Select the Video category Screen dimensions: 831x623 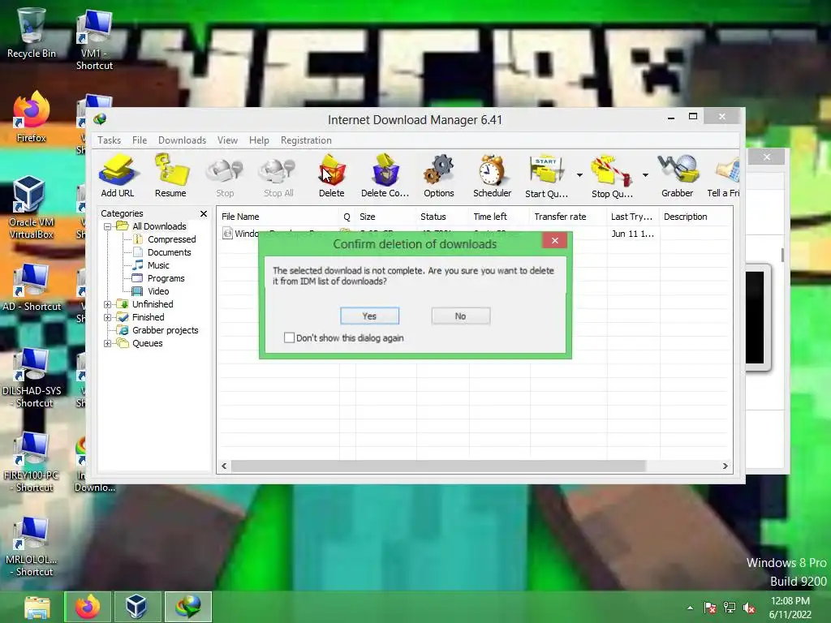point(158,291)
